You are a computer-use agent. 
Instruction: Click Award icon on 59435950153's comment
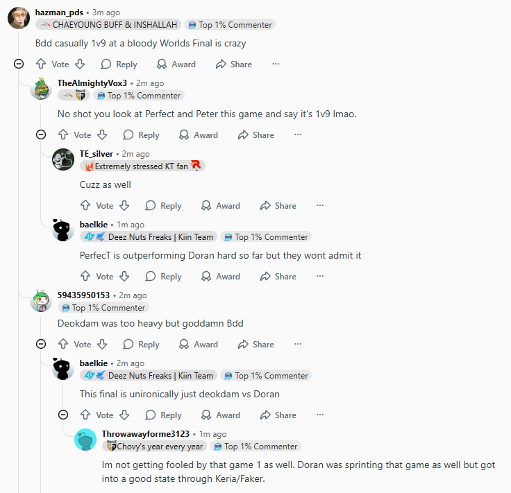pos(184,344)
